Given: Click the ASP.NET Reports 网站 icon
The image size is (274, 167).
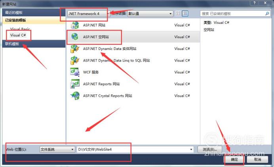Looking at the screenshot, I should pyautogui.click(x=75, y=84).
